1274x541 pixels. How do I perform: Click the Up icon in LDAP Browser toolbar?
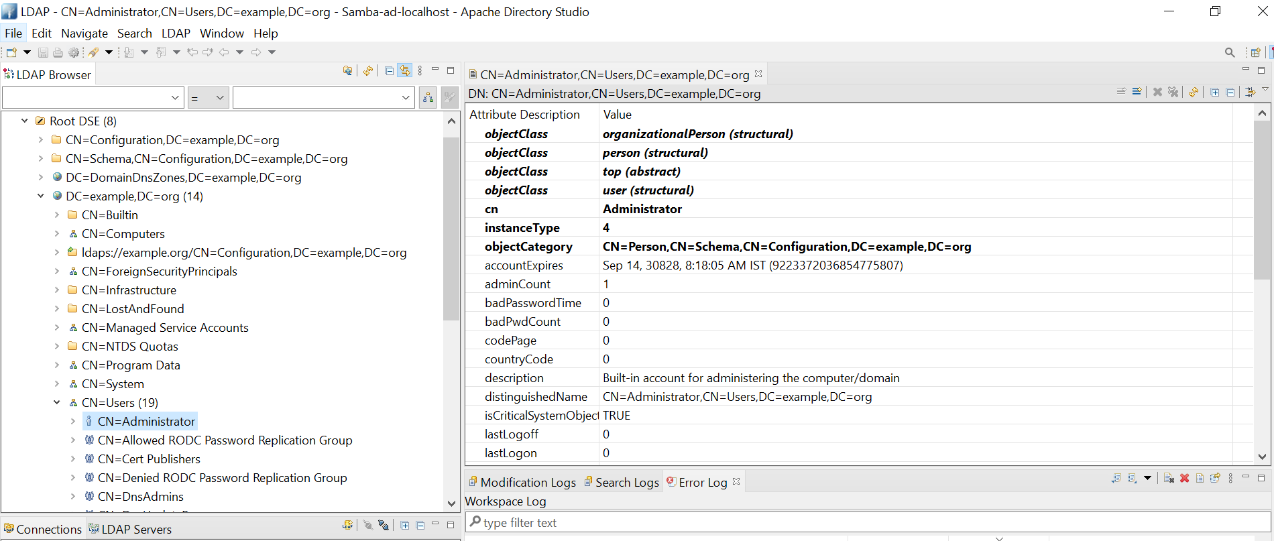click(x=347, y=70)
